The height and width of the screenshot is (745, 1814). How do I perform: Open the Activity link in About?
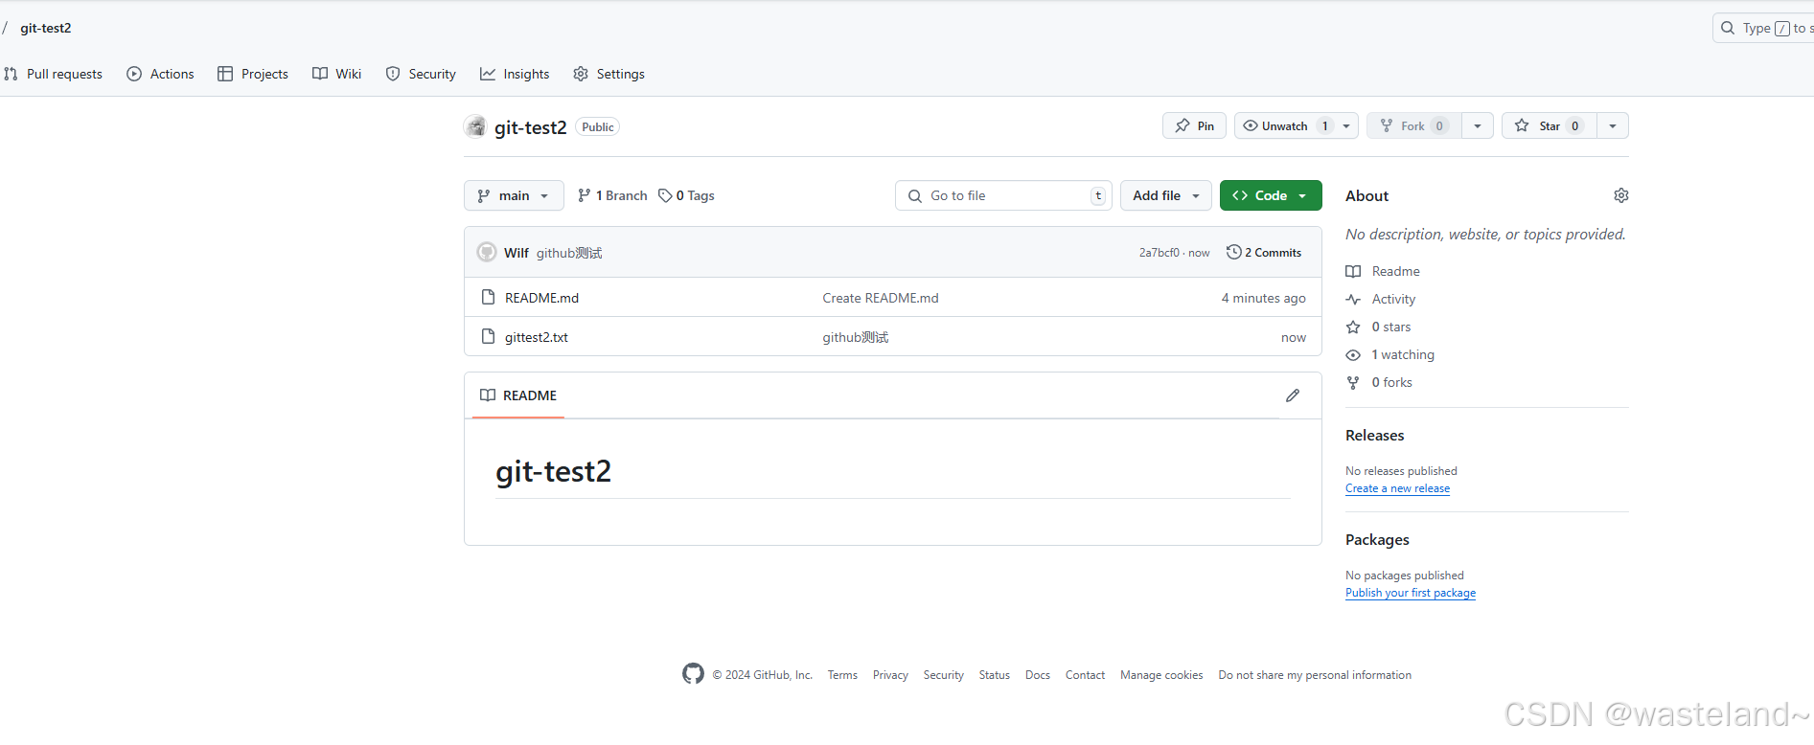pos(1381,299)
